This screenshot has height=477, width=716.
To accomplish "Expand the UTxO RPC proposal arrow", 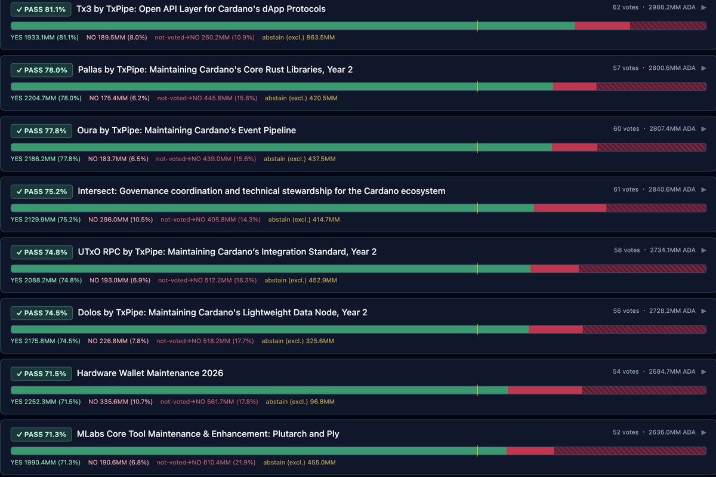I will (703, 250).
